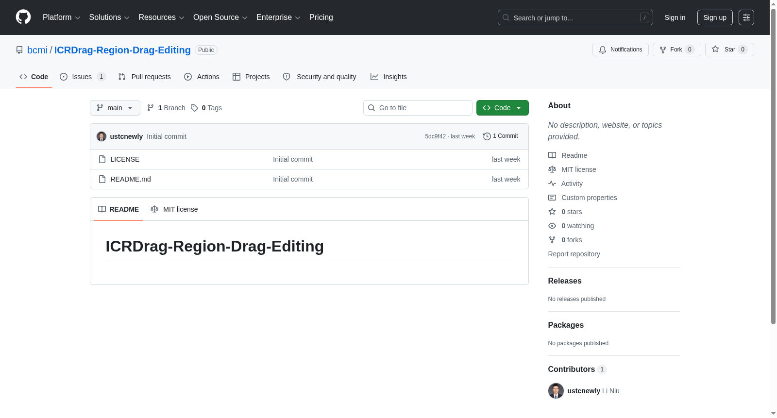
Task: Open the Issues tab
Action: (83, 77)
